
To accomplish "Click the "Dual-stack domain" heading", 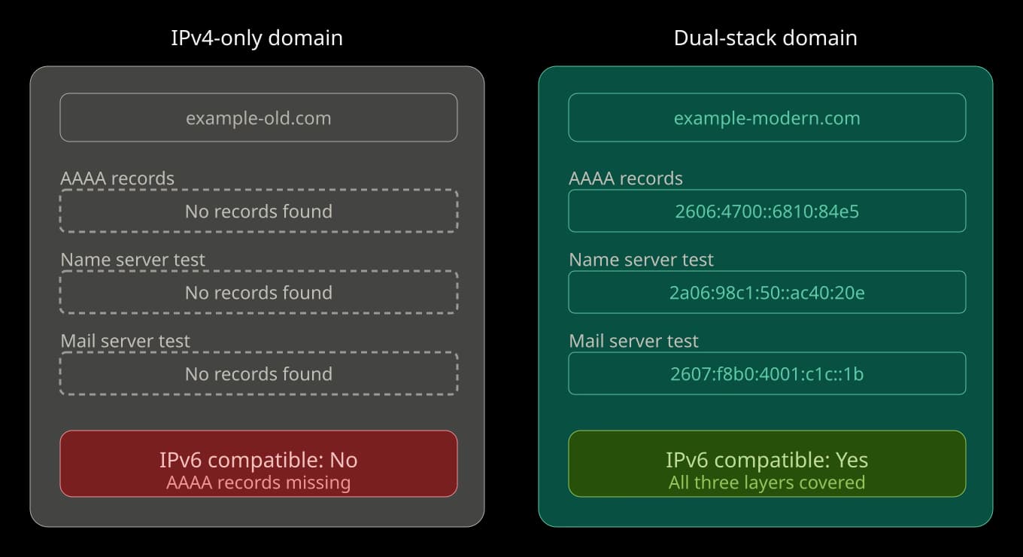I will click(x=766, y=38).
